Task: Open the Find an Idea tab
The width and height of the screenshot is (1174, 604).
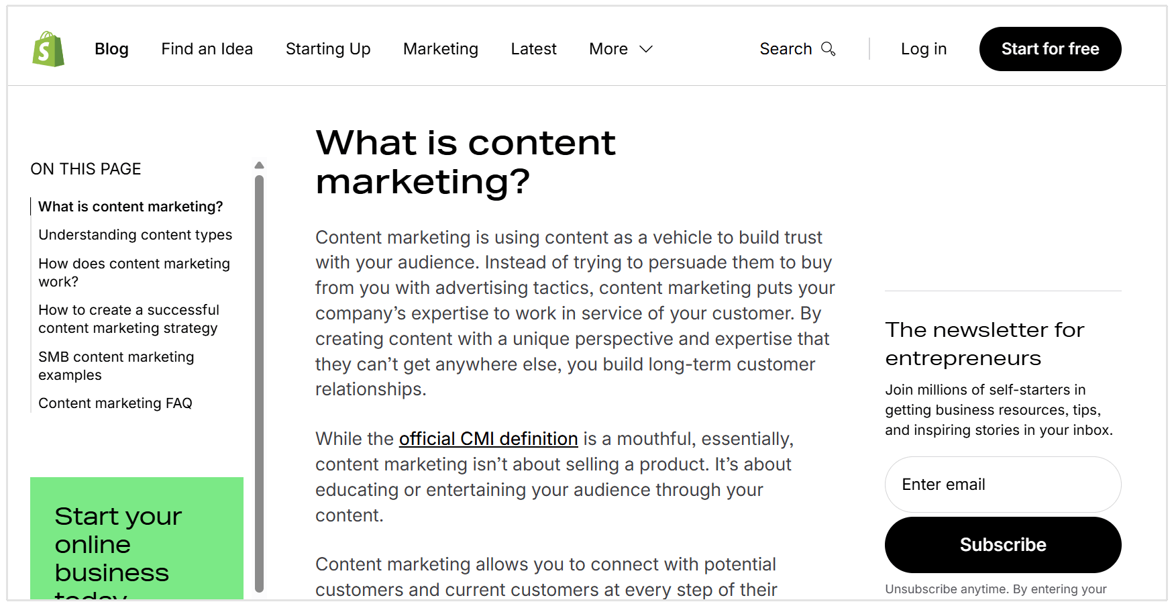Action: [x=207, y=49]
